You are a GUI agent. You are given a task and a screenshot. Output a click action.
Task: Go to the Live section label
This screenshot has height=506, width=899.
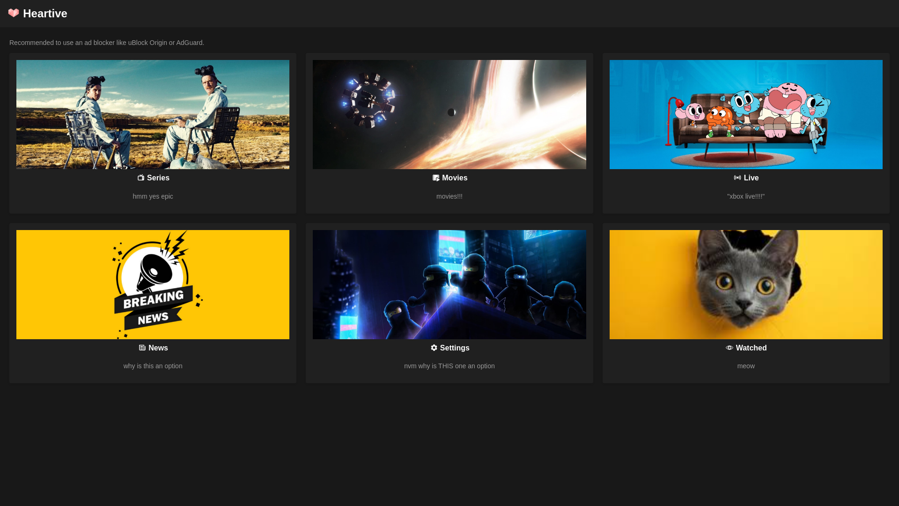coord(751,178)
